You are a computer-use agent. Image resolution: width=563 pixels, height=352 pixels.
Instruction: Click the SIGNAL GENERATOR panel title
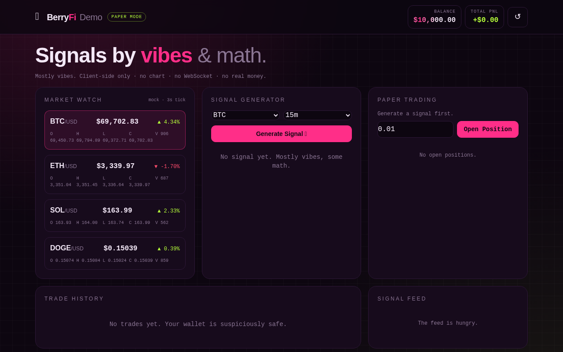tap(248, 100)
